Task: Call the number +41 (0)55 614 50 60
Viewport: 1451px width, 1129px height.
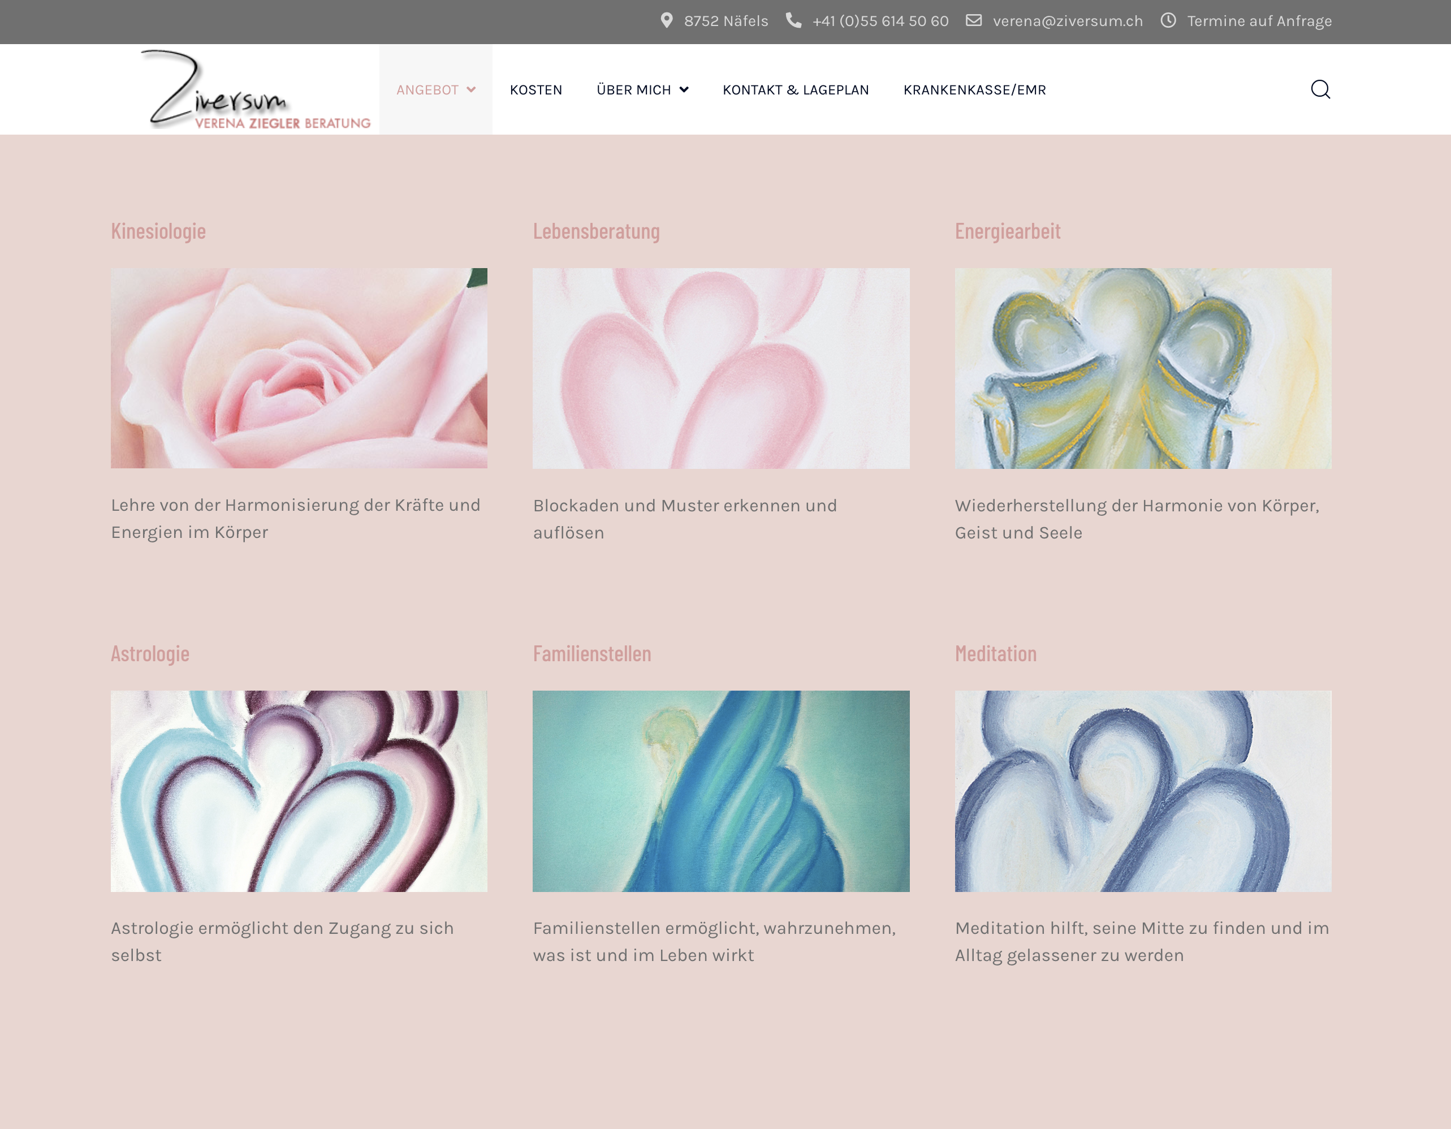Action: coord(880,21)
